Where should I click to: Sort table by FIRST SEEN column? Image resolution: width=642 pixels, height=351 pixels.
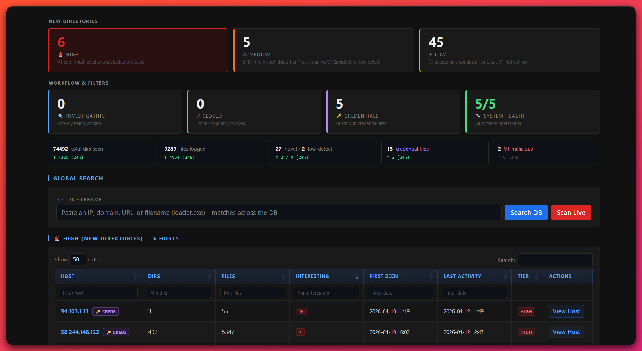point(401,276)
